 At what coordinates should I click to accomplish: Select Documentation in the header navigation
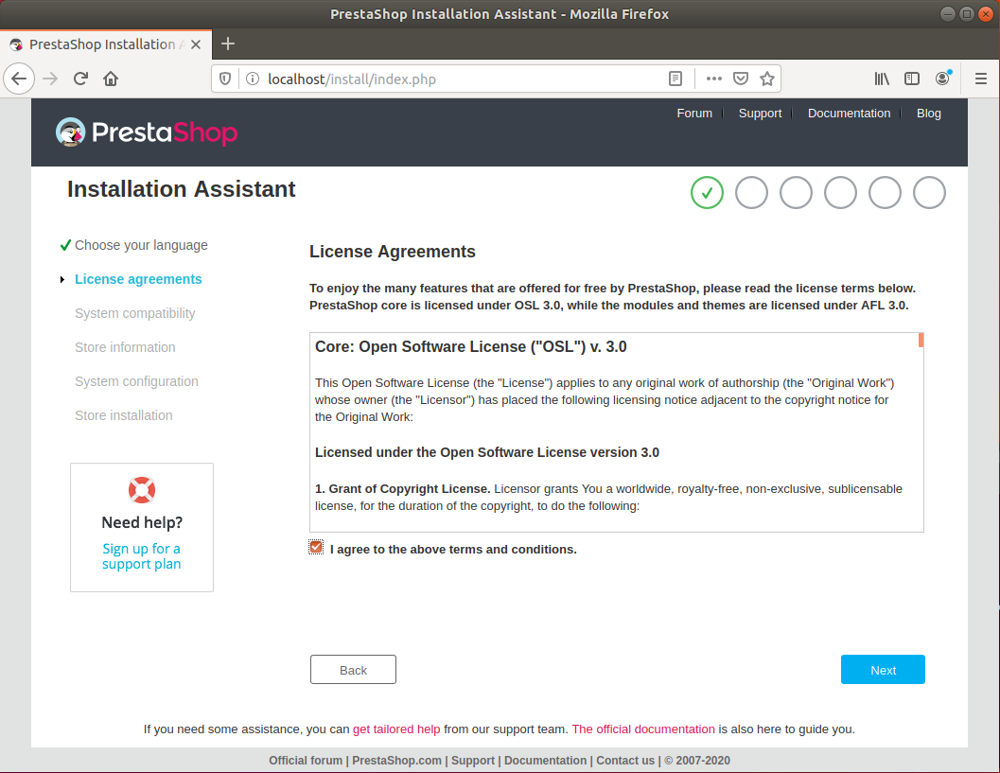(x=849, y=113)
